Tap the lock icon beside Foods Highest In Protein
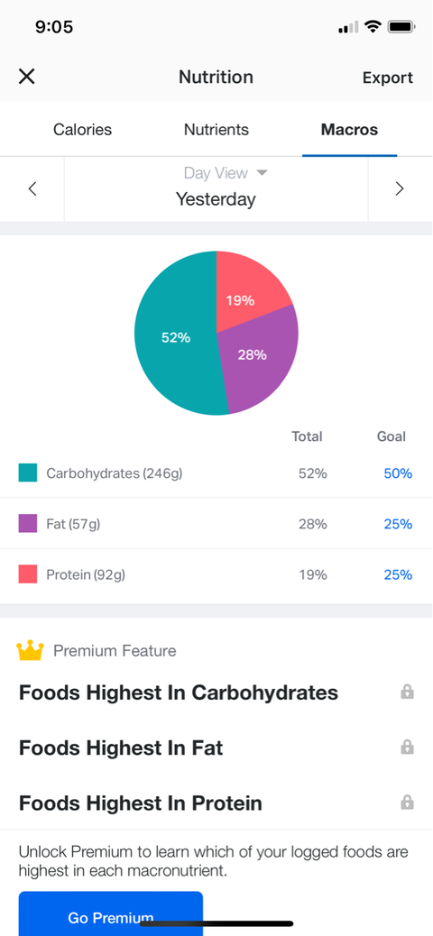 [x=408, y=802]
